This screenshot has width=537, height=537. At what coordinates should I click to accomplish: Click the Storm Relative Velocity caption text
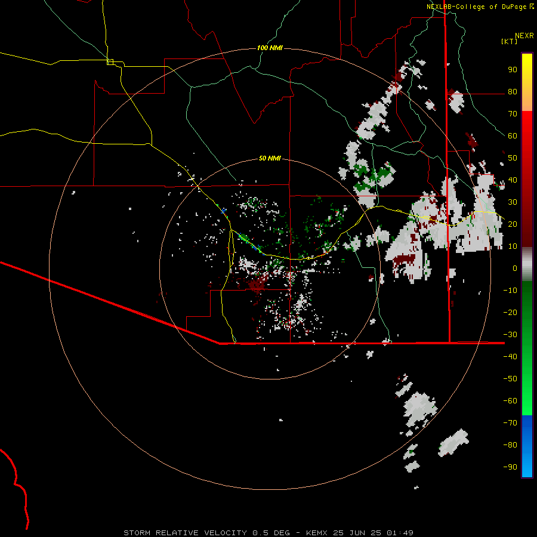185,533
